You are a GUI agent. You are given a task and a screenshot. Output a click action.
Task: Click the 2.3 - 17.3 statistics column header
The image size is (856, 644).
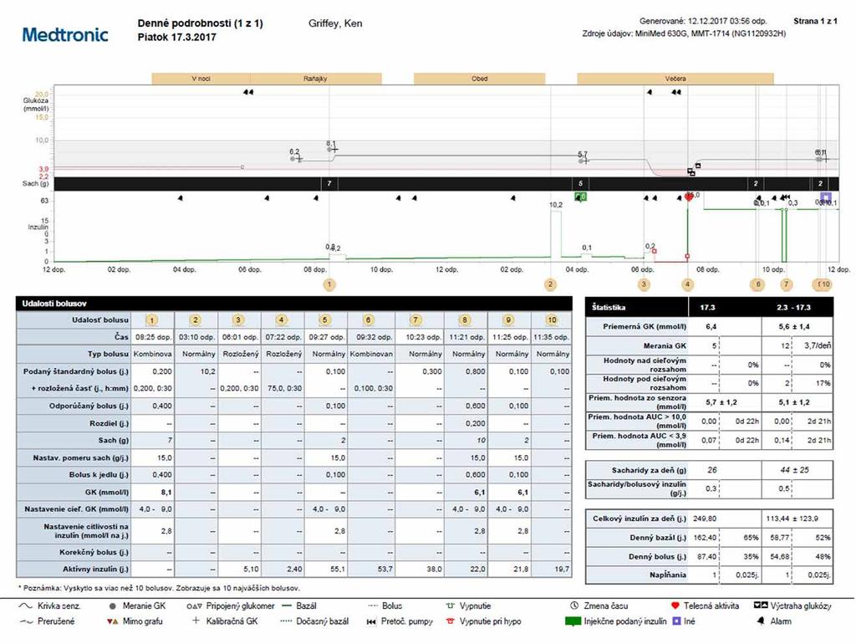click(794, 308)
